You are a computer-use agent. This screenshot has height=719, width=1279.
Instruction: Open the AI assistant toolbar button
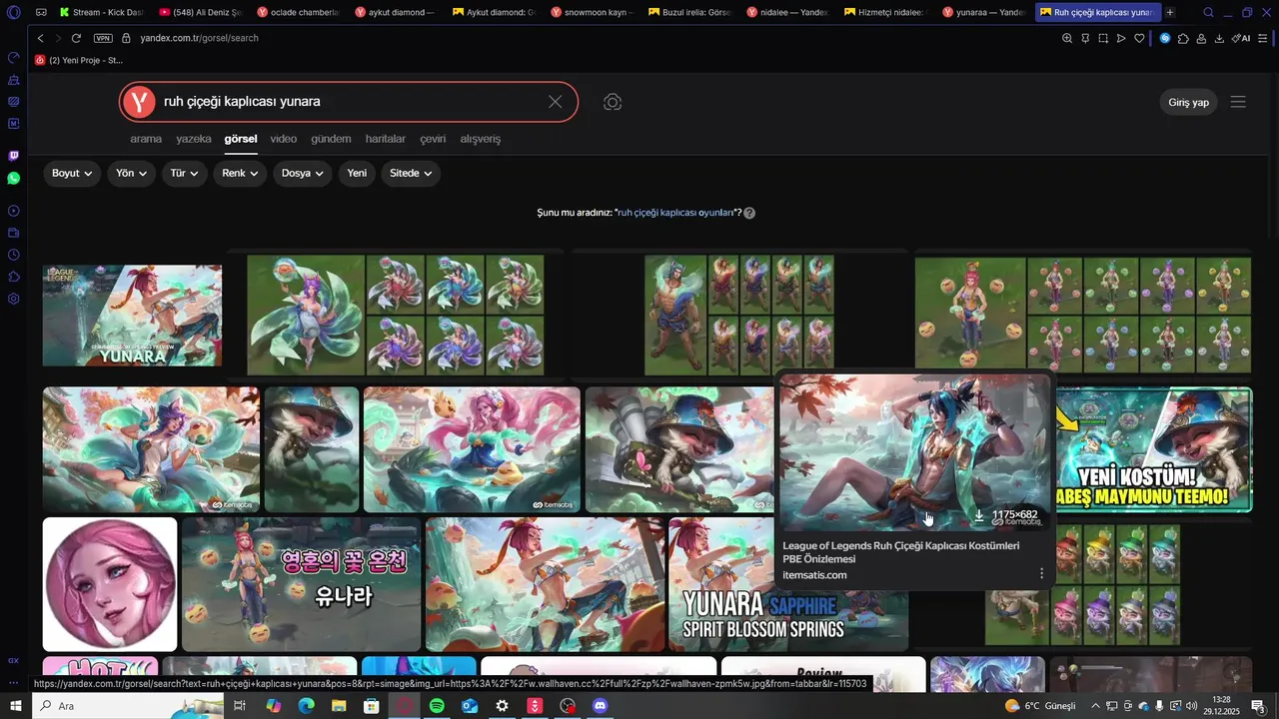[1241, 38]
